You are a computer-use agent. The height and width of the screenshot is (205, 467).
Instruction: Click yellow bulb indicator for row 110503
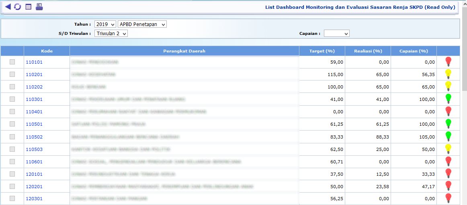pyautogui.click(x=448, y=149)
